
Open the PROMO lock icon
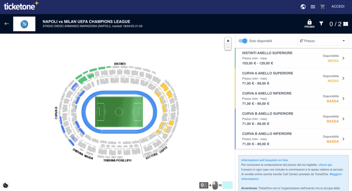click(309, 24)
